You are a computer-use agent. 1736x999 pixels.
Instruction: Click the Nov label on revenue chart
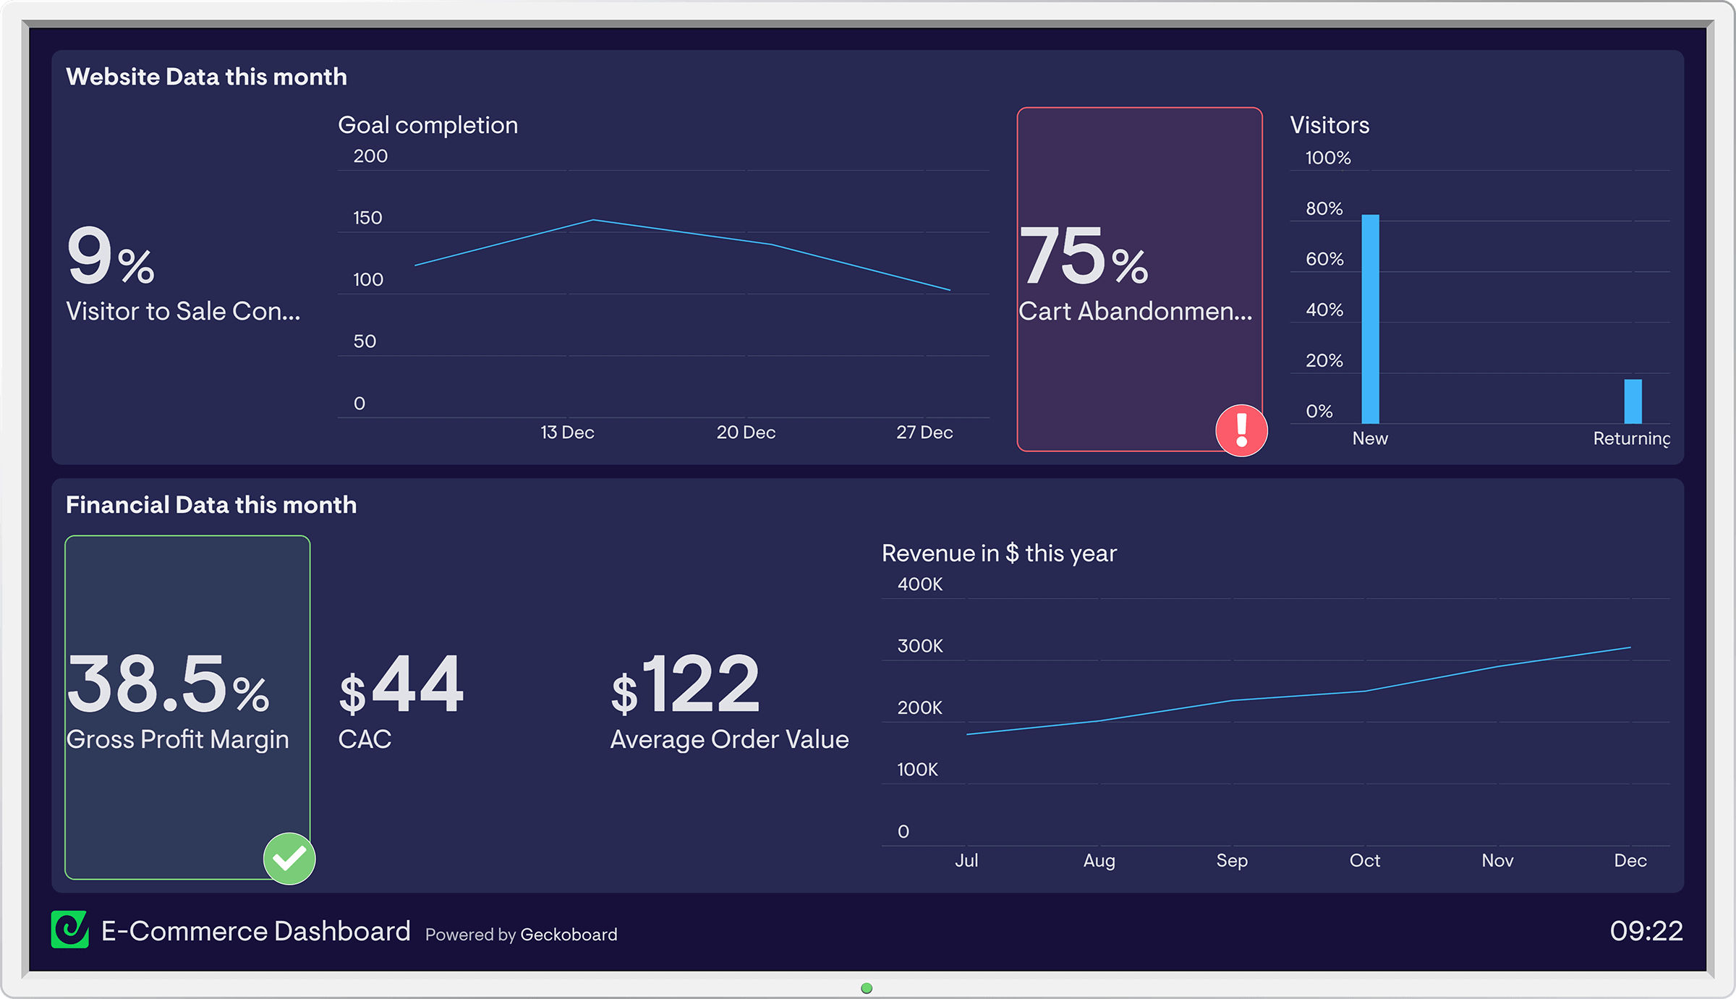point(1497,861)
